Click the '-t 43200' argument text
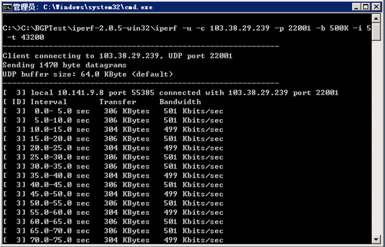385x247 pixels. tap(26, 37)
